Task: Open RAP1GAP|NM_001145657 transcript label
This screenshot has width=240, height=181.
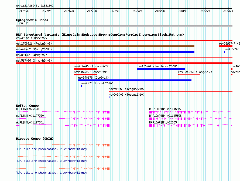Action: [165, 109]
